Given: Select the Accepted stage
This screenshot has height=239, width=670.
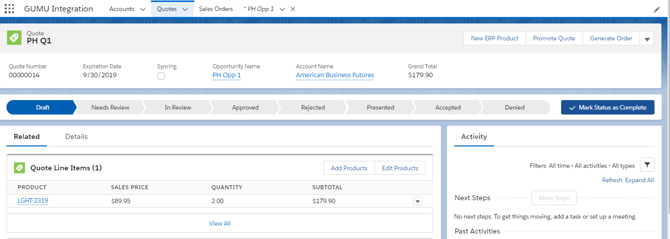Looking at the screenshot, I should pos(448,108).
